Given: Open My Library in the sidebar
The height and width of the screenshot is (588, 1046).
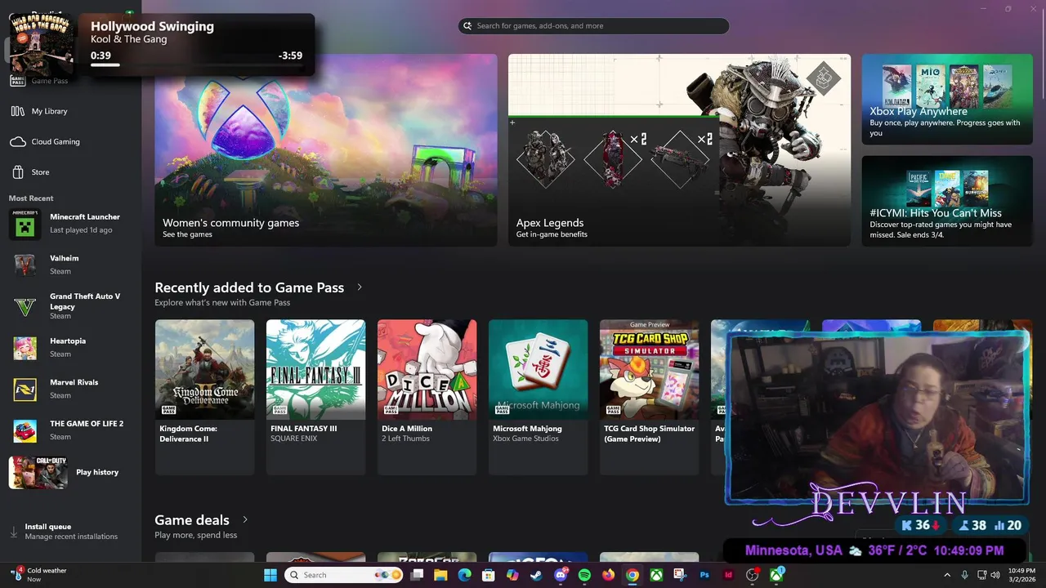Looking at the screenshot, I should pos(49,111).
